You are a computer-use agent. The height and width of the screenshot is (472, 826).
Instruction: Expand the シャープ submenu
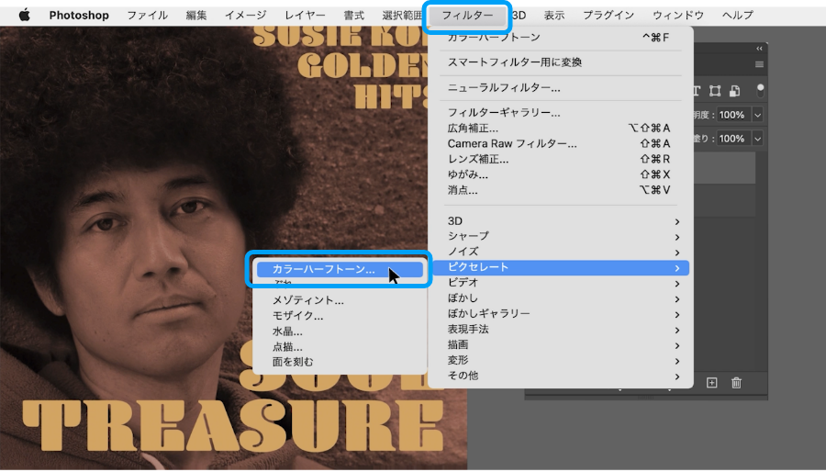pos(561,236)
